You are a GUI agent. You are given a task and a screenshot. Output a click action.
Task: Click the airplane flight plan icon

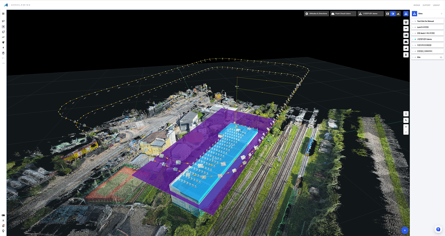[x=406, y=55]
